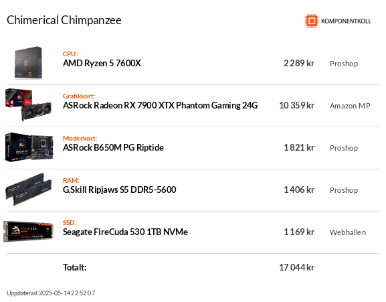This screenshot has height=302, width=386.
Task: Click ASRock B650M PG Riptide name
Action: (x=113, y=147)
